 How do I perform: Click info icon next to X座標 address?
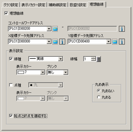(x=62, y=42)
